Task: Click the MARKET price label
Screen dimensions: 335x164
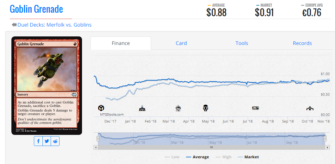Action: 266,5
